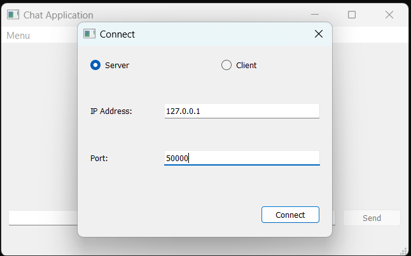Focus the Port input field
The height and width of the screenshot is (256, 411).
point(242,158)
